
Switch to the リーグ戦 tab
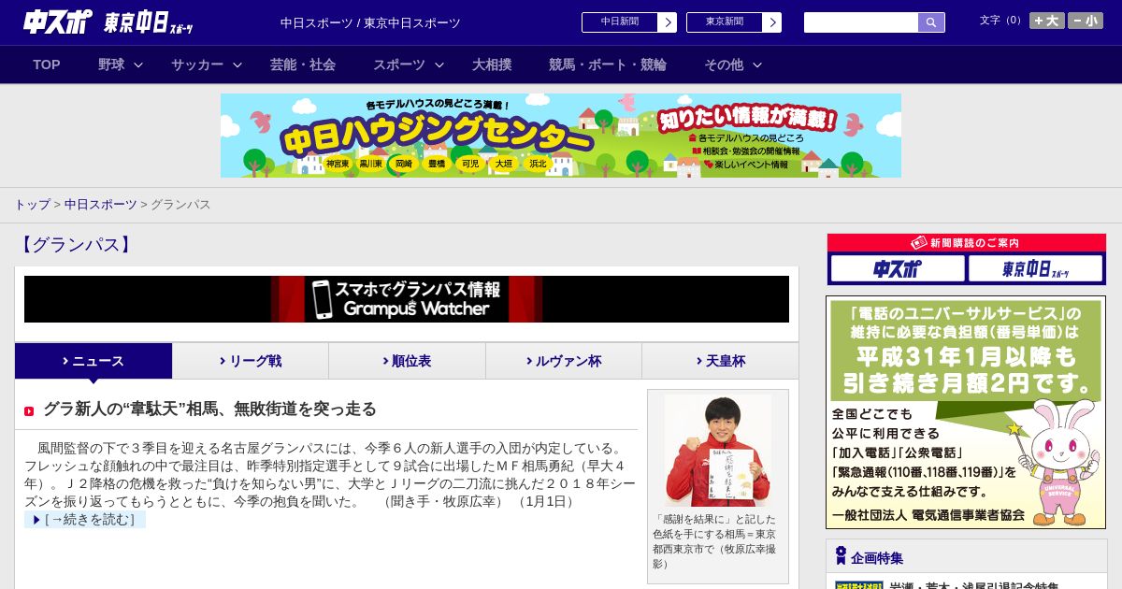coord(251,361)
